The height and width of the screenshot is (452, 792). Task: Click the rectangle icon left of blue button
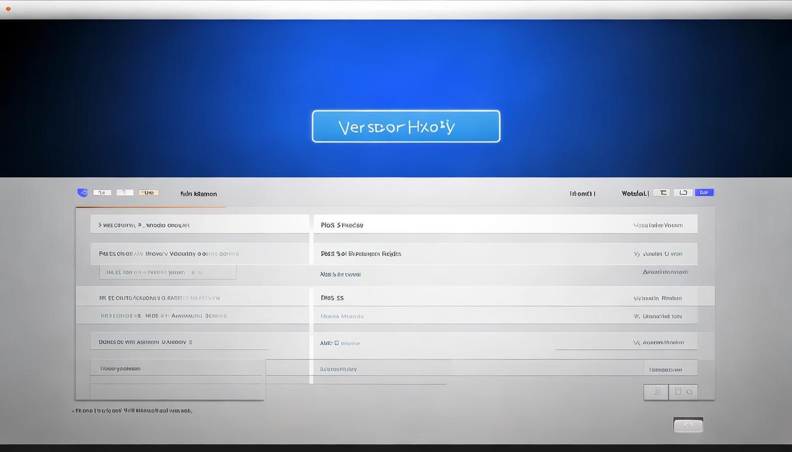click(x=683, y=192)
